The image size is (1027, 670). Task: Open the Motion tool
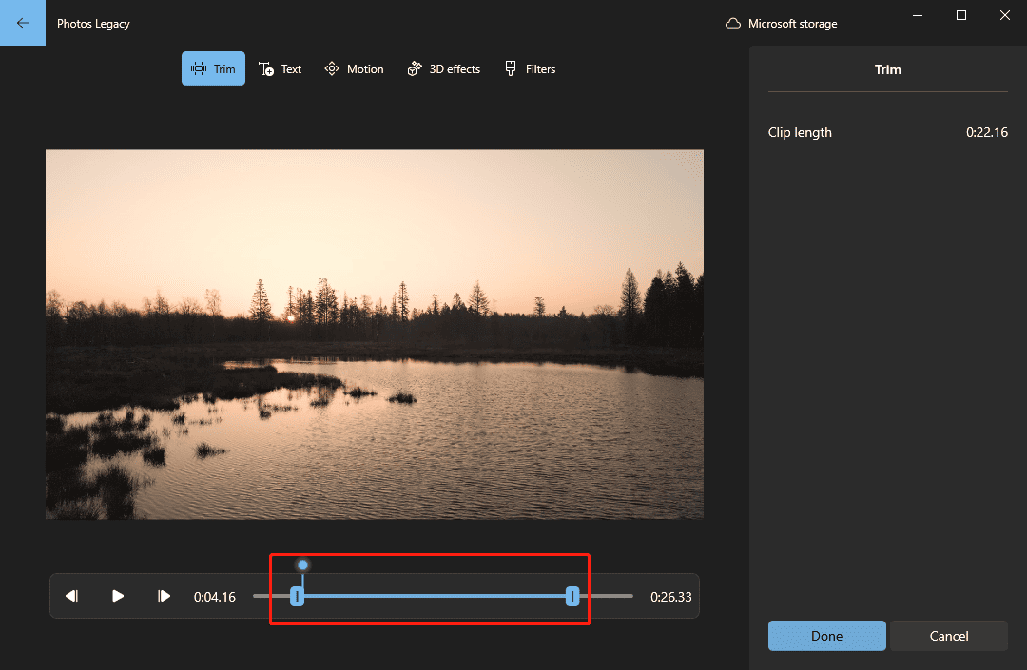coord(355,68)
